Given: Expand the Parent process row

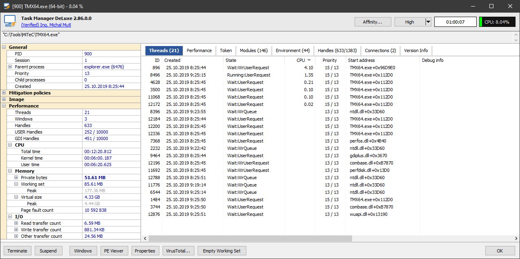Looking at the screenshot, I should 10,67.
